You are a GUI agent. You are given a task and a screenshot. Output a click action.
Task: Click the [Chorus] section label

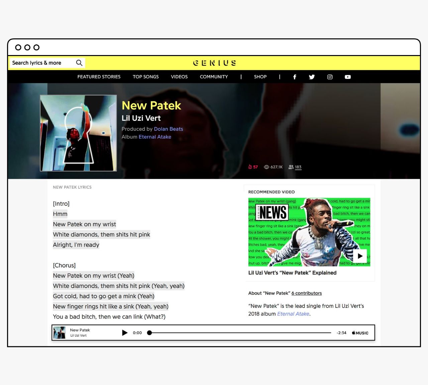tap(64, 266)
